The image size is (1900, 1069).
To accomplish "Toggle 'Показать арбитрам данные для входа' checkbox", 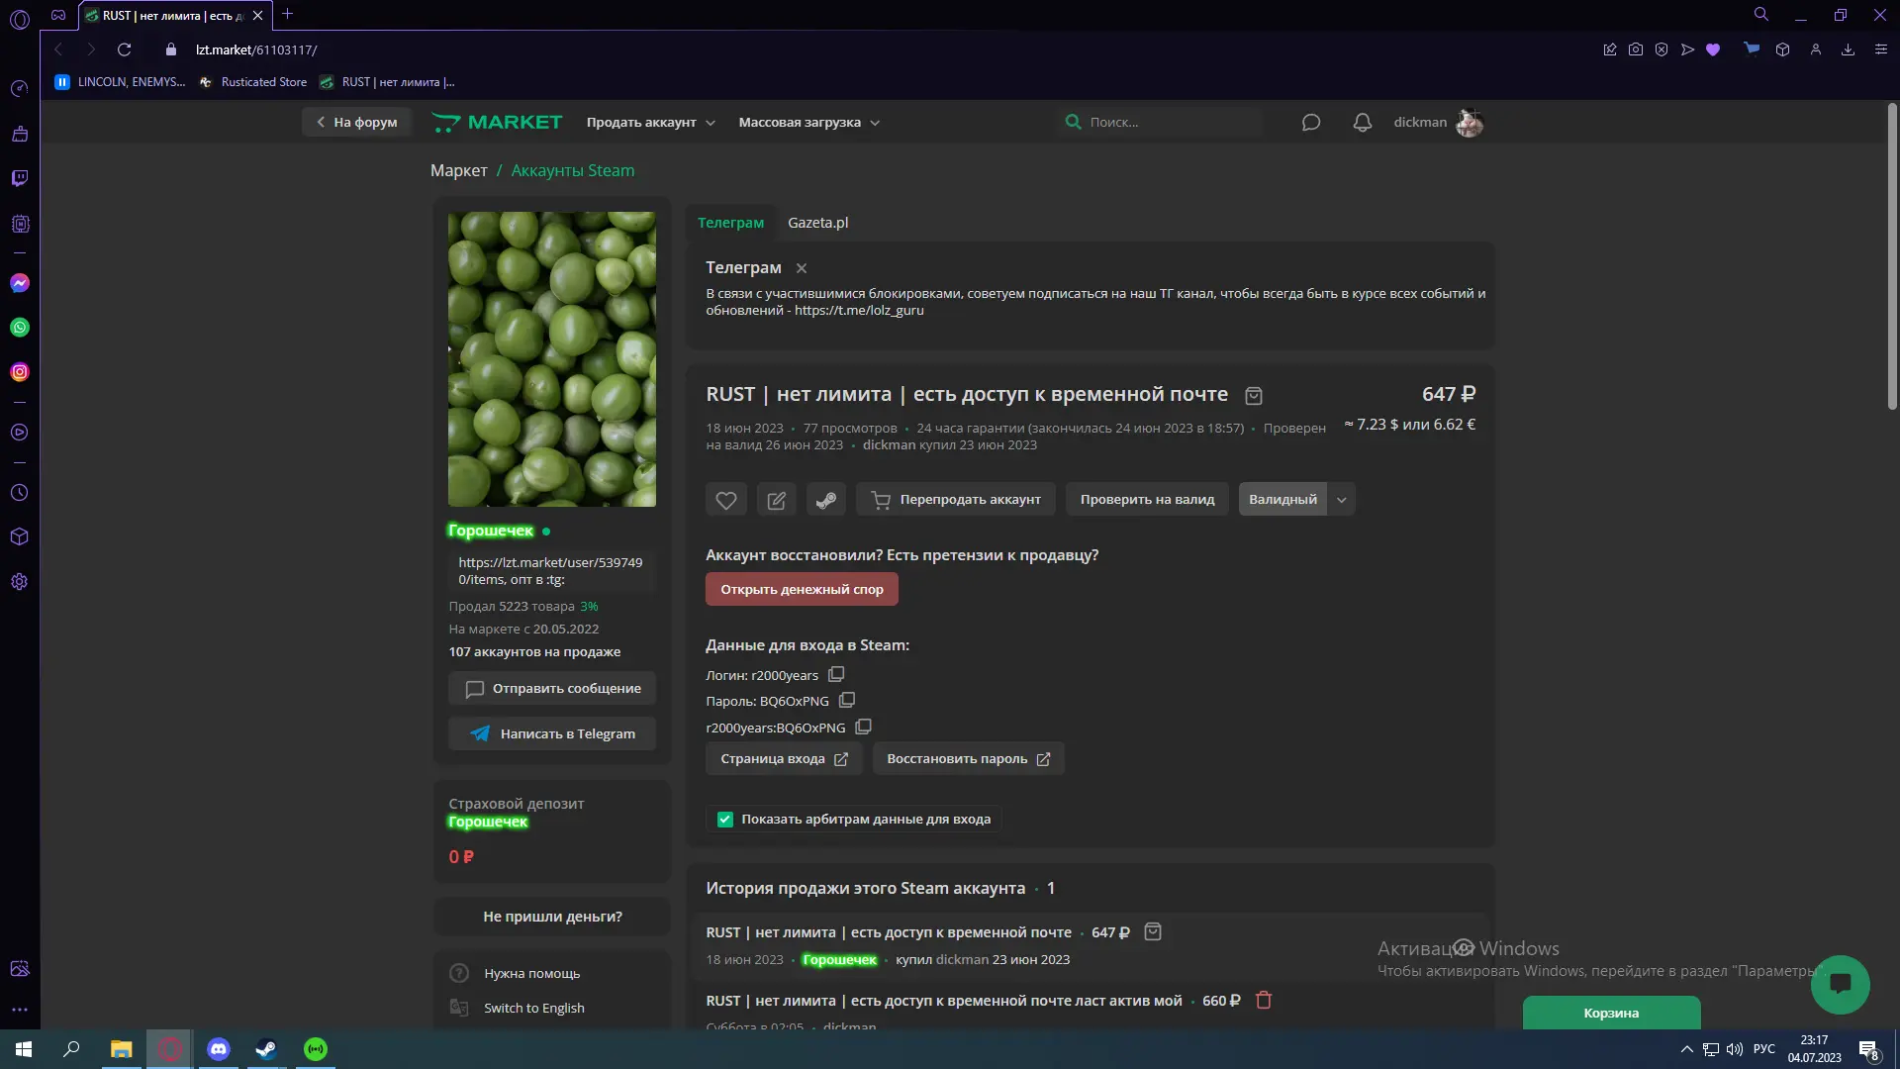I will pyautogui.click(x=725, y=820).
